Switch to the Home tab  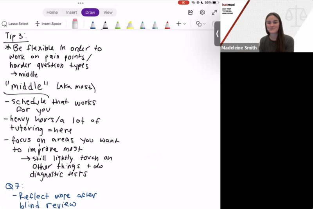tap(52, 13)
